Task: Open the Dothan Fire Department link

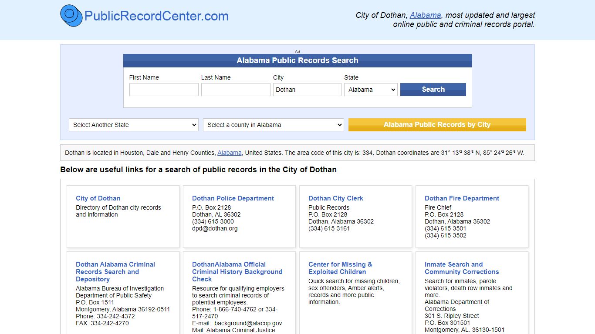Action: pos(462,198)
